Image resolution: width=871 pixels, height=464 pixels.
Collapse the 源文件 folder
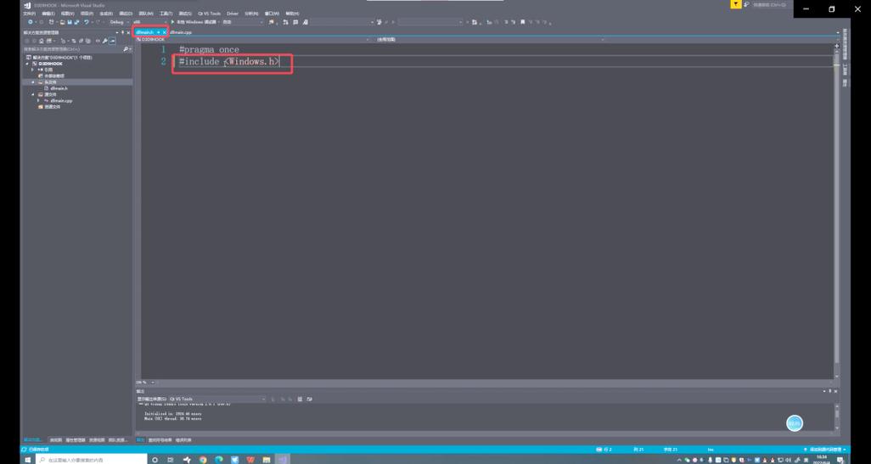coord(33,94)
